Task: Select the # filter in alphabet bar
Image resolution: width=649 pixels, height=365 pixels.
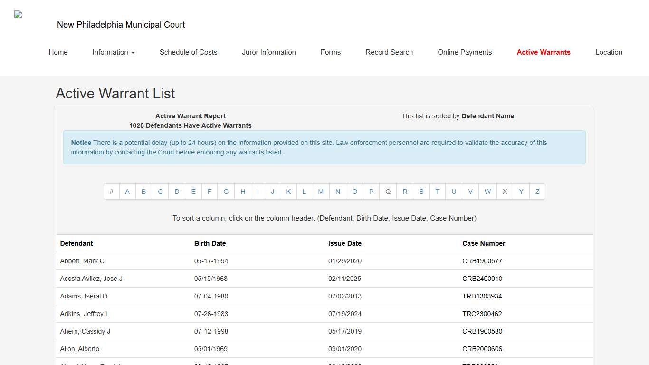Action: click(112, 192)
